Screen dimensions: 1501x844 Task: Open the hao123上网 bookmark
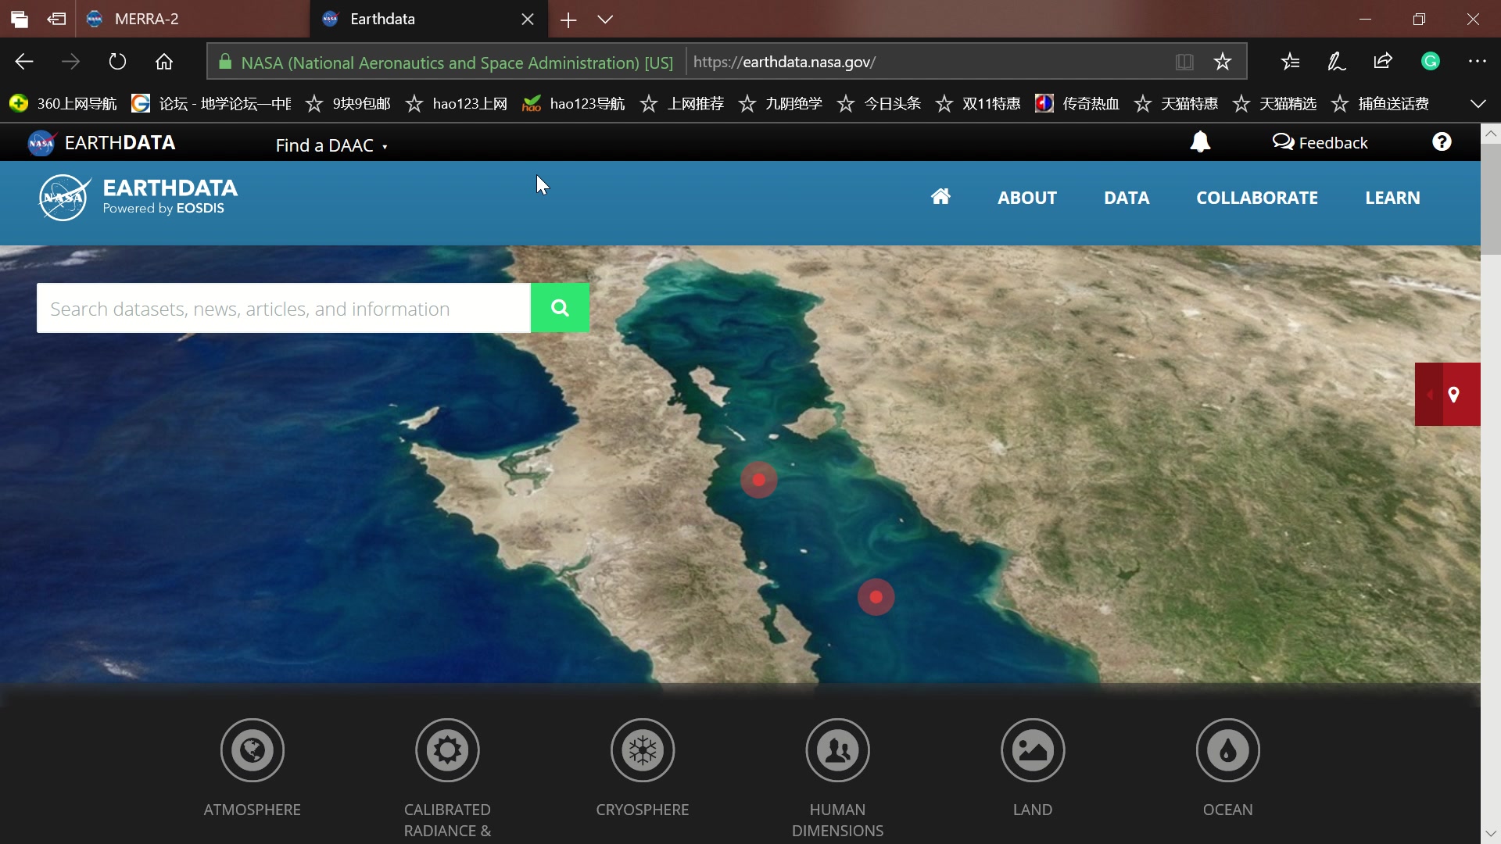pyautogui.click(x=457, y=103)
